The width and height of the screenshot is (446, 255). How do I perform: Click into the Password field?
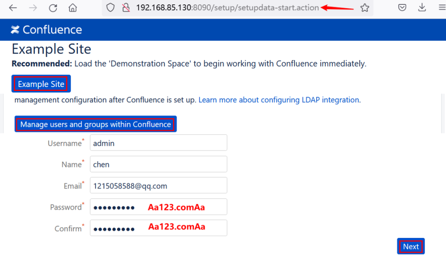click(x=159, y=207)
